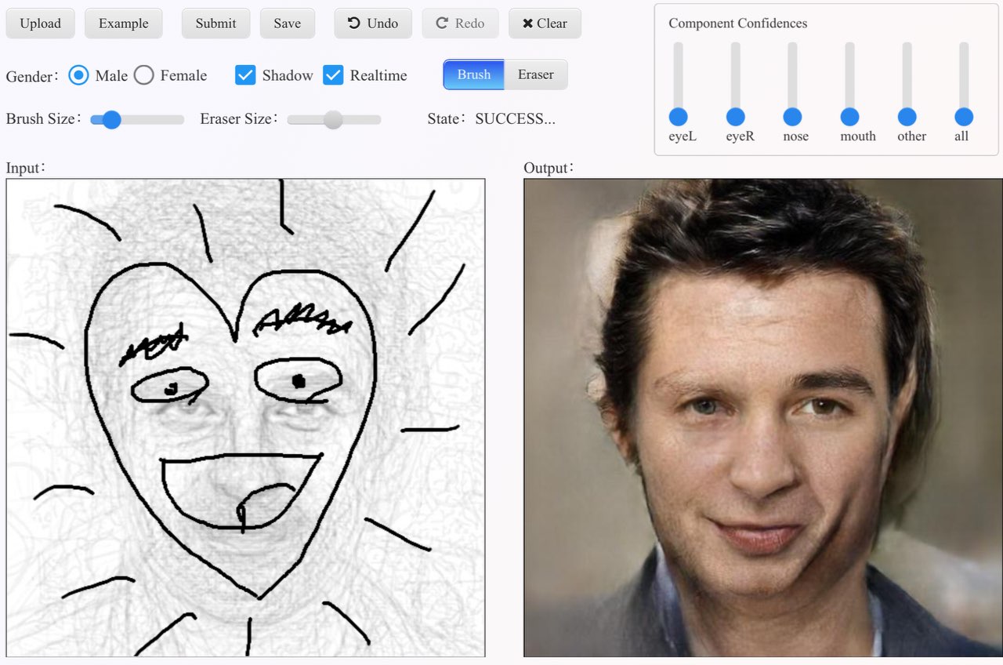Switch to the Eraser tool
The height and width of the screenshot is (665, 1003).
[535, 74]
